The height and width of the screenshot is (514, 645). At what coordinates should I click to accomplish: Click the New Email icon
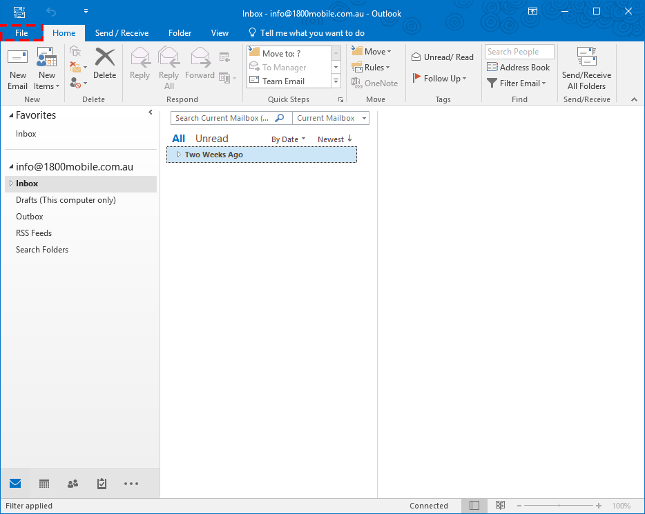point(18,68)
